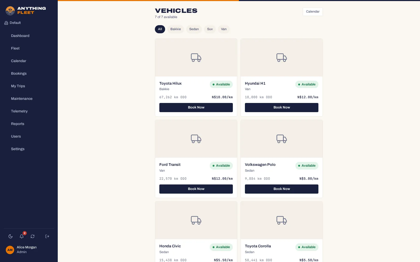Open Telemetry section
Viewport: 420px width, 262px height.
click(x=29, y=111)
